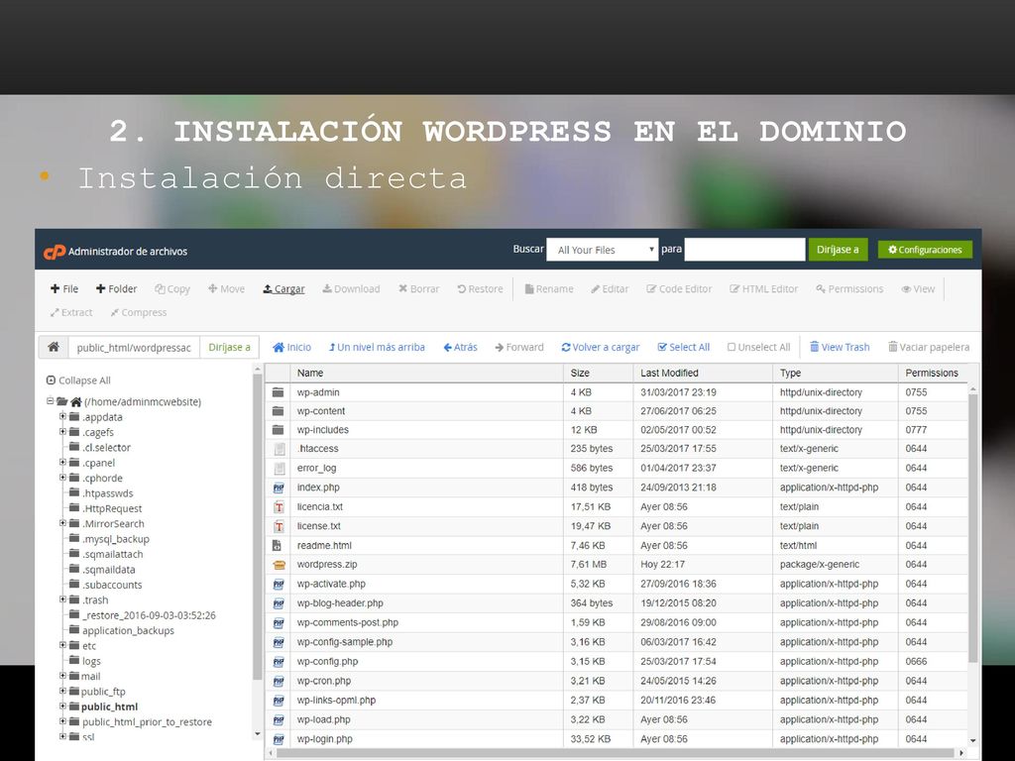Select the index.php PHP icon
The width and height of the screenshot is (1015, 761).
279,488
